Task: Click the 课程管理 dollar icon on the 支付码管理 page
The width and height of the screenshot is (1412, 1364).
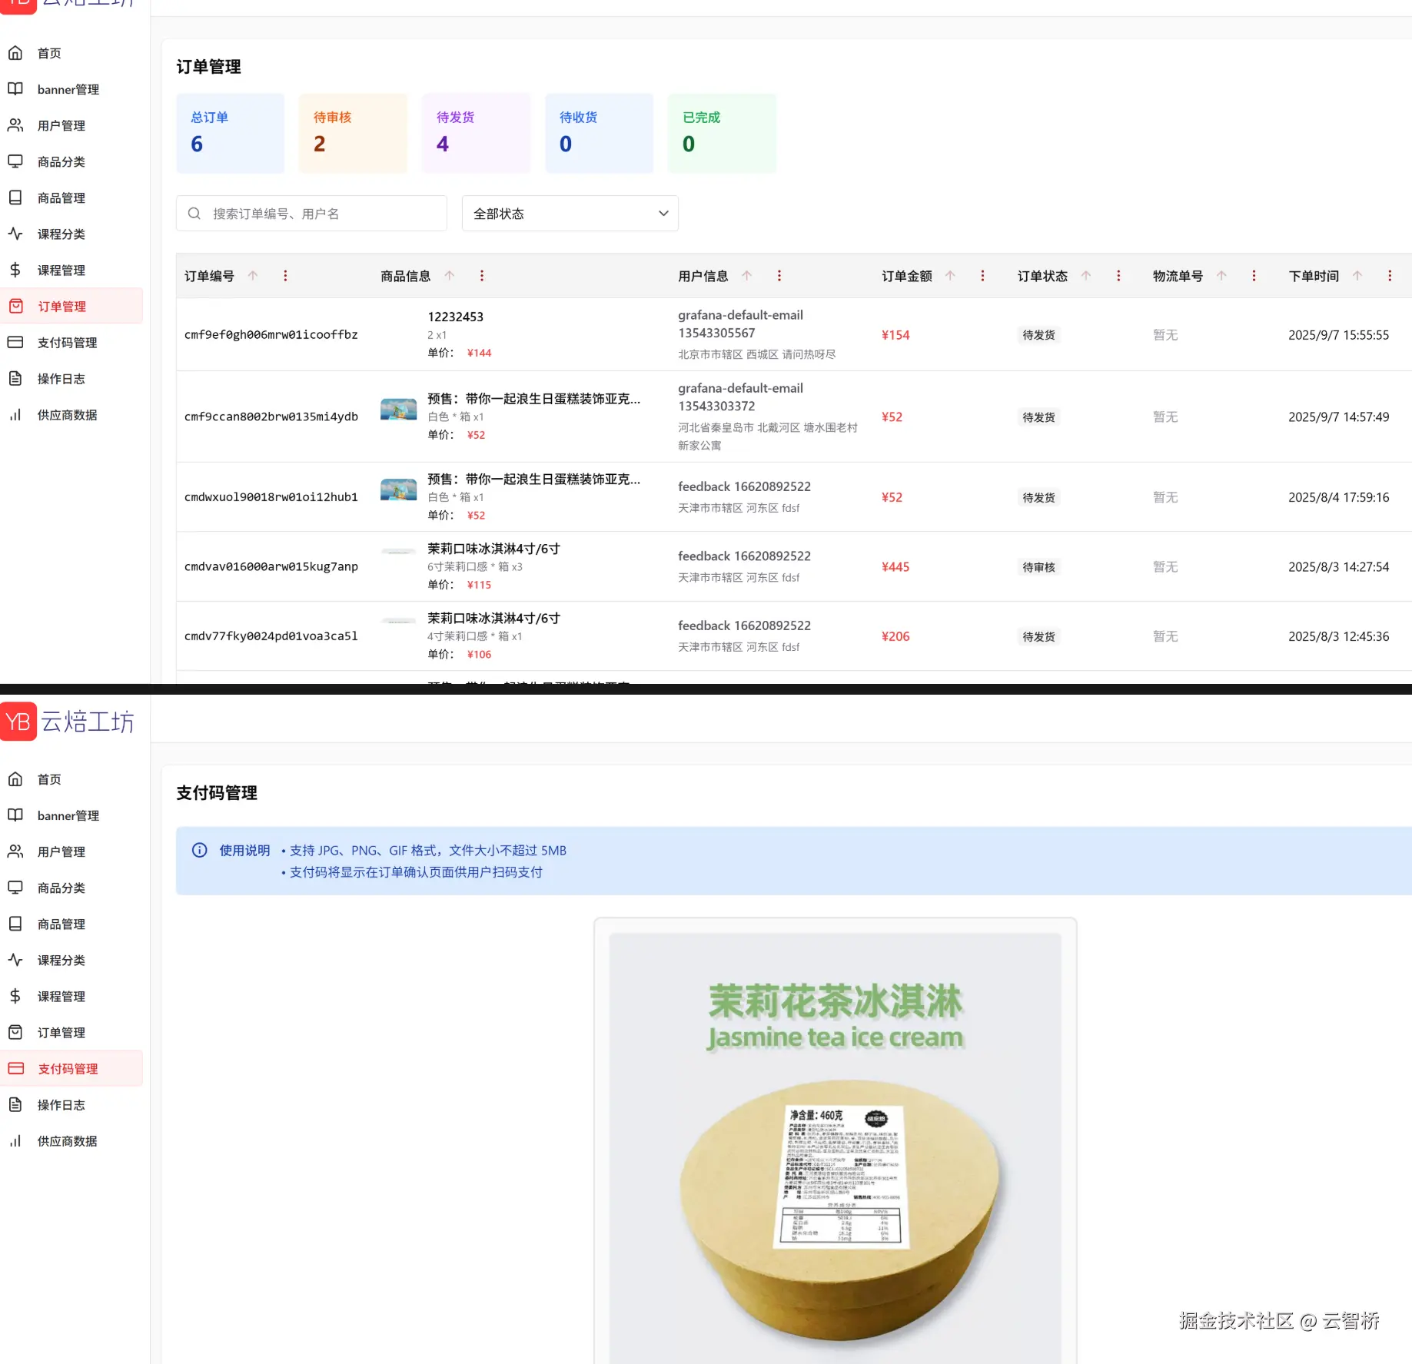Action: tap(15, 996)
